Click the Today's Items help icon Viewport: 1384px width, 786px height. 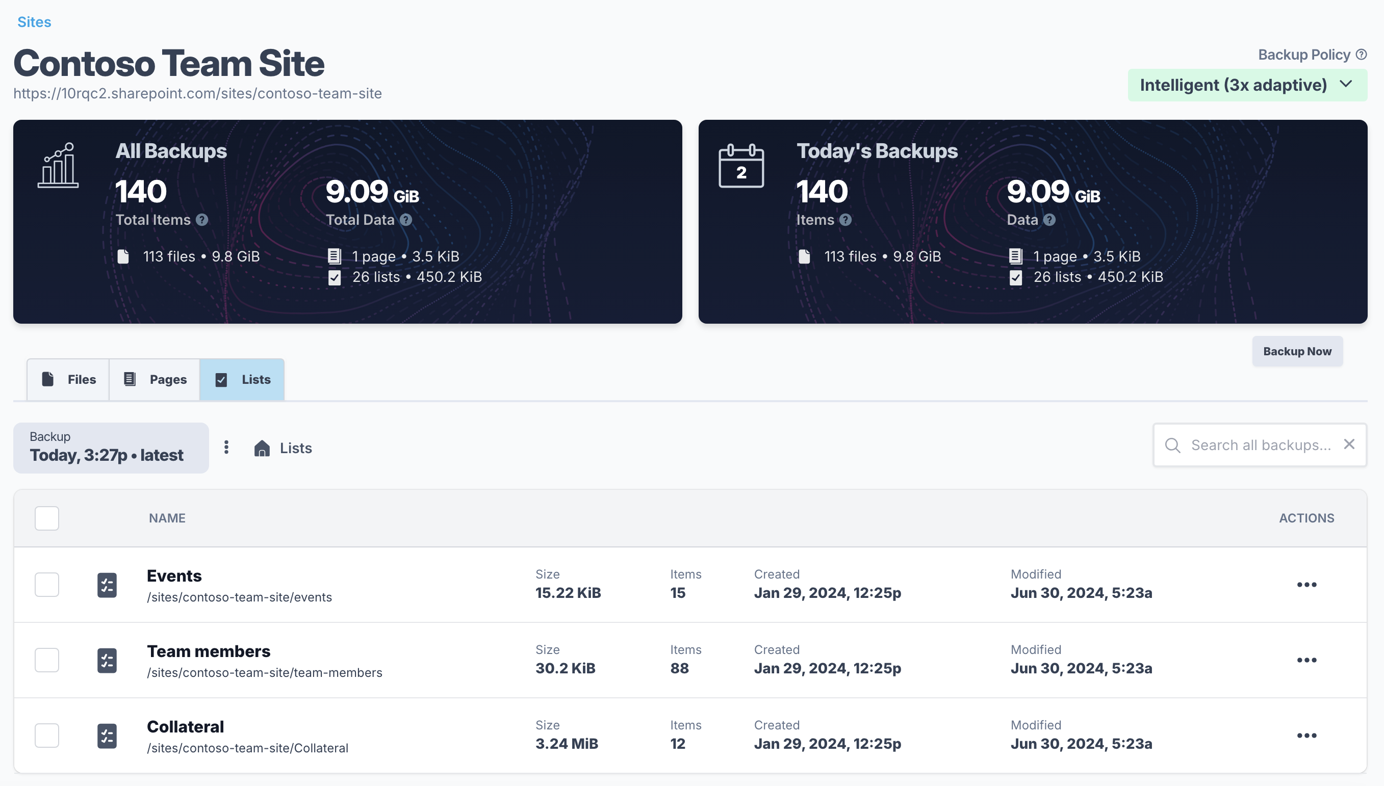(x=845, y=220)
